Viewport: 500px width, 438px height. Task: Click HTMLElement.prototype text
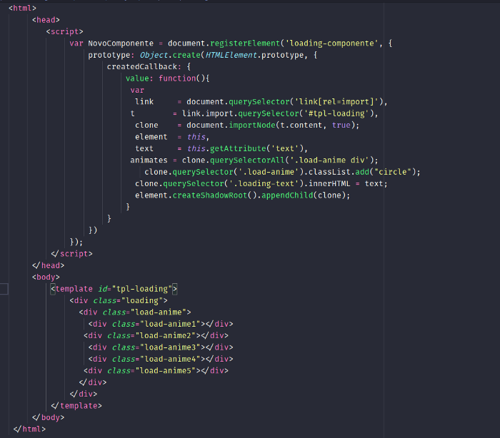pyautogui.click(x=254, y=55)
